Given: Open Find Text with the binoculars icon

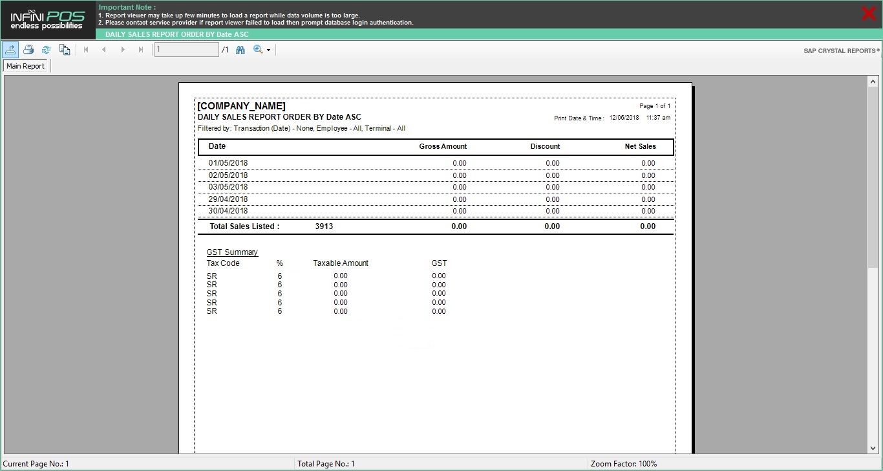Looking at the screenshot, I should (x=240, y=49).
